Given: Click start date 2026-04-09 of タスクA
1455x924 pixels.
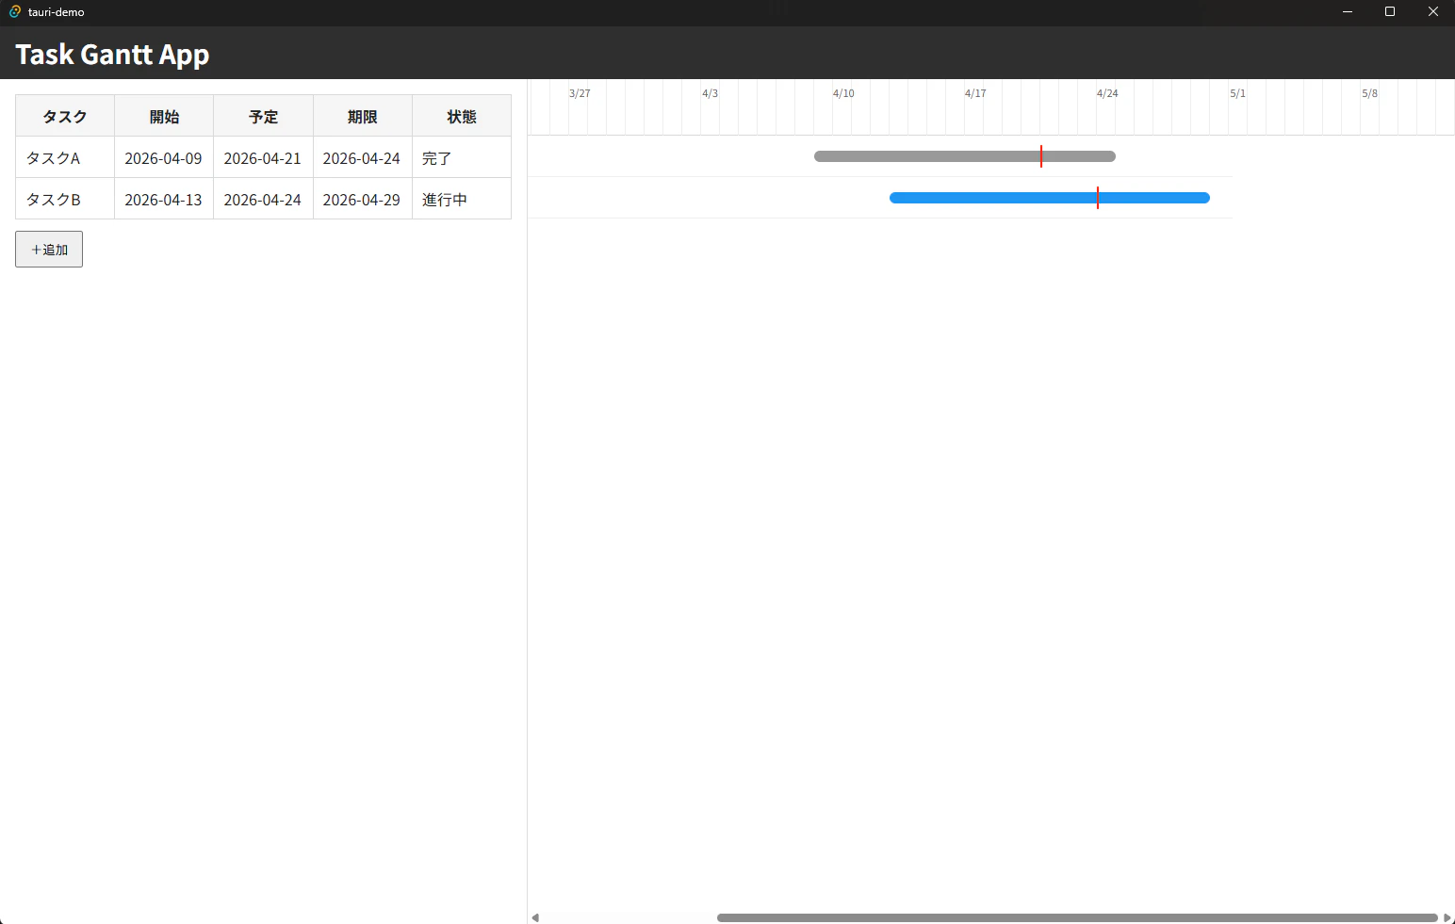Looking at the screenshot, I should tap(164, 157).
